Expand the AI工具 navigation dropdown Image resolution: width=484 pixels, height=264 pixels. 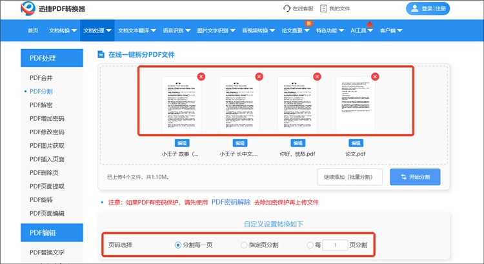coord(361,30)
